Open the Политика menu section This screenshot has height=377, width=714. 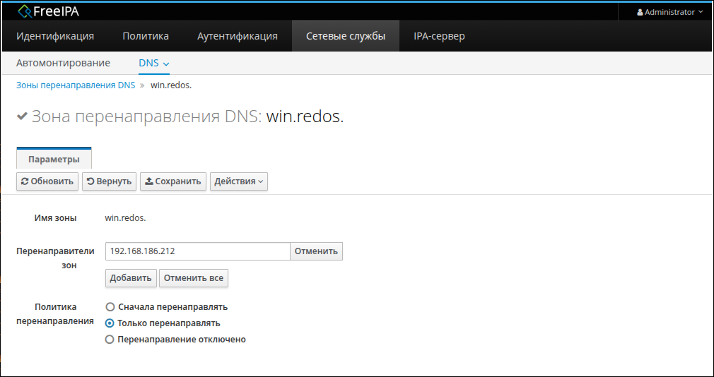coord(146,36)
